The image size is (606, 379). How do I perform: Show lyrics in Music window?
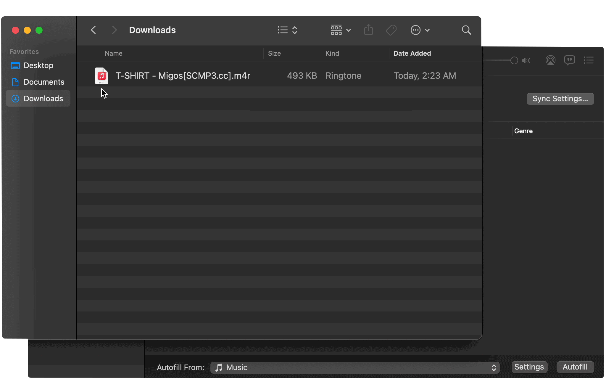pos(569,60)
